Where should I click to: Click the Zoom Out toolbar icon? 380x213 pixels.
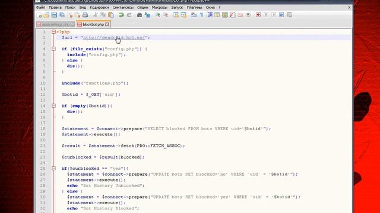click(166, 15)
